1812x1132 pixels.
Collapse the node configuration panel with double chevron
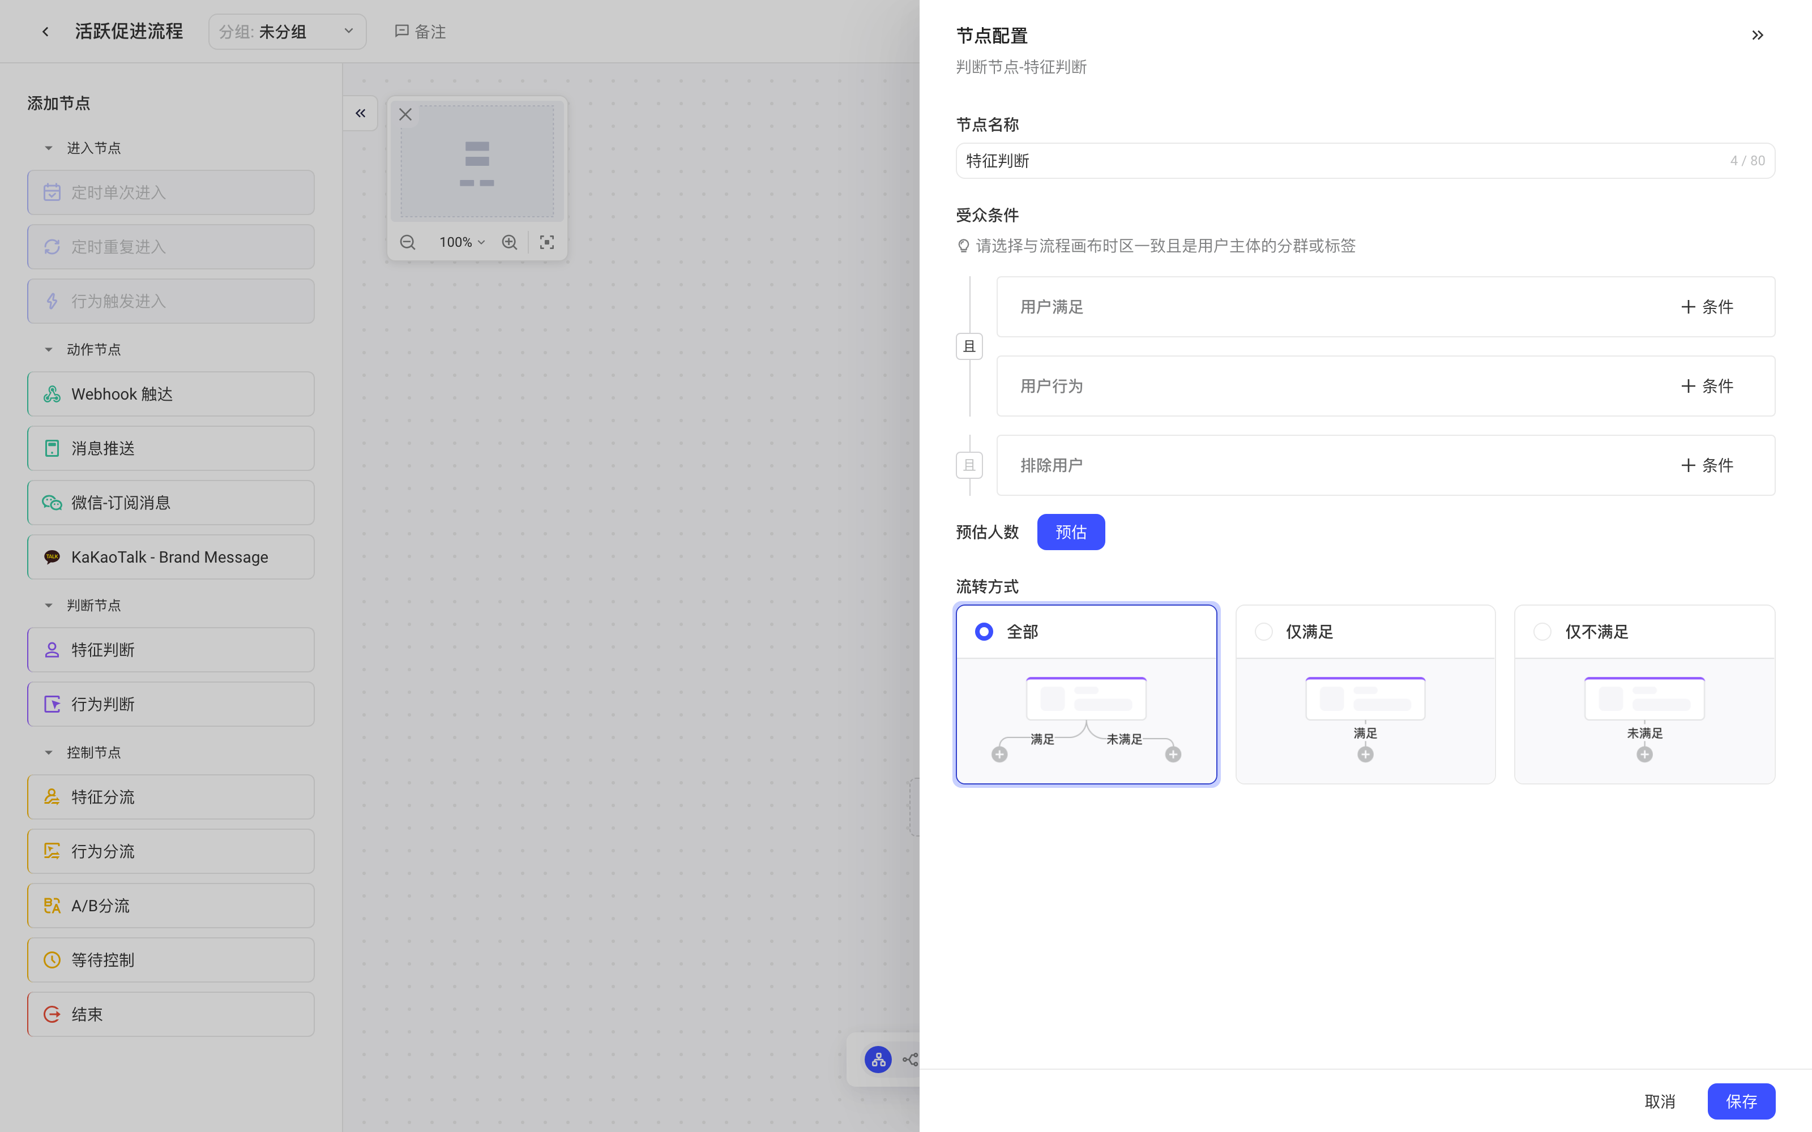1757,35
